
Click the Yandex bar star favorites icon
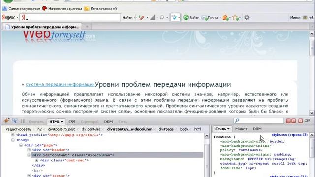tap(235, 18)
